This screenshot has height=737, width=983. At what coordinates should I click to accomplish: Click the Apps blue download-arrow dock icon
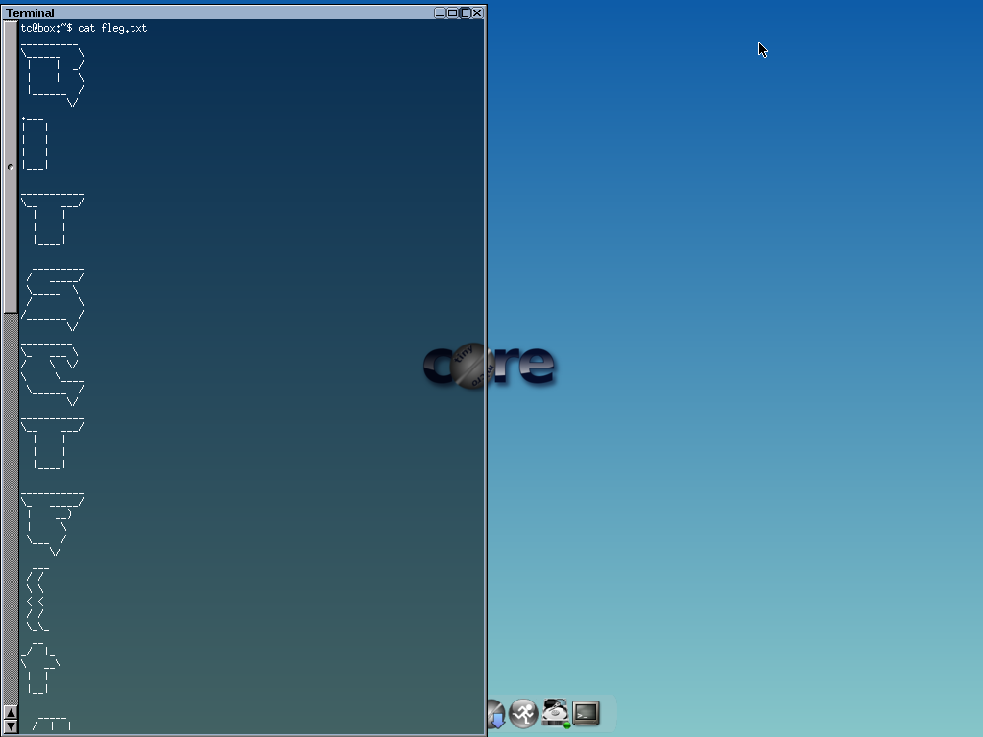pos(495,714)
